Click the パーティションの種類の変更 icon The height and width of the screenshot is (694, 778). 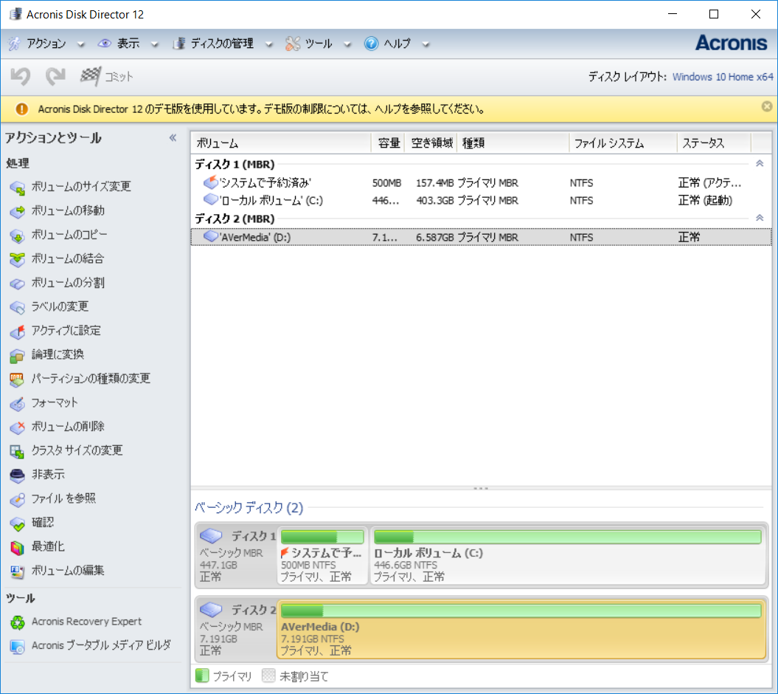click(18, 379)
